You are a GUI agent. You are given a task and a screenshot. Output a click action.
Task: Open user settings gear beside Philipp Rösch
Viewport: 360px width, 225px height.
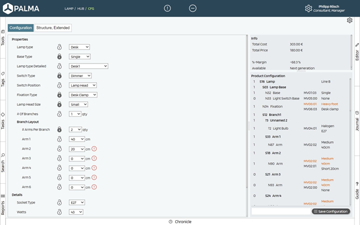click(x=309, y=8)
